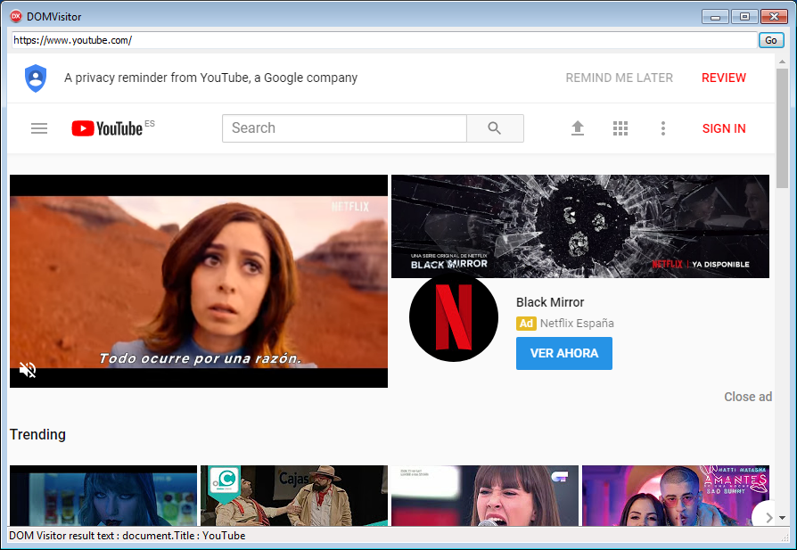The height and width of the screenshot is (550, 797).
Task: Click the privacy reminder message text
Action: point(211,78)
